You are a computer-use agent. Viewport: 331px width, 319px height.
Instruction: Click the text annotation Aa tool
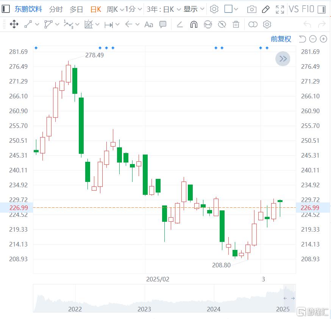149,25
